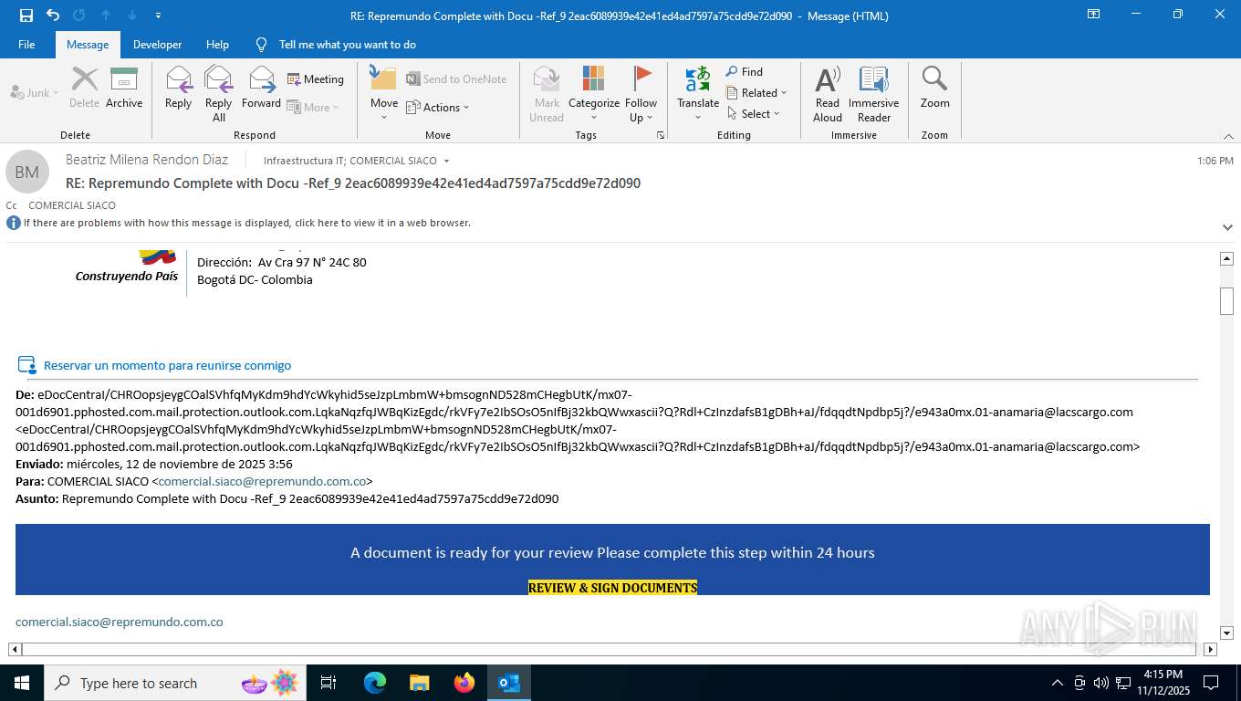Open the Junk dropdown
Screen dimensions: 1241x701
click(35, 92)
